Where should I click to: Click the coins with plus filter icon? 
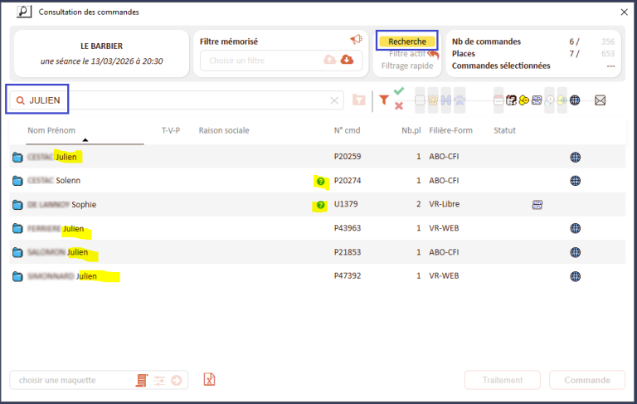(x=562, y=100)
